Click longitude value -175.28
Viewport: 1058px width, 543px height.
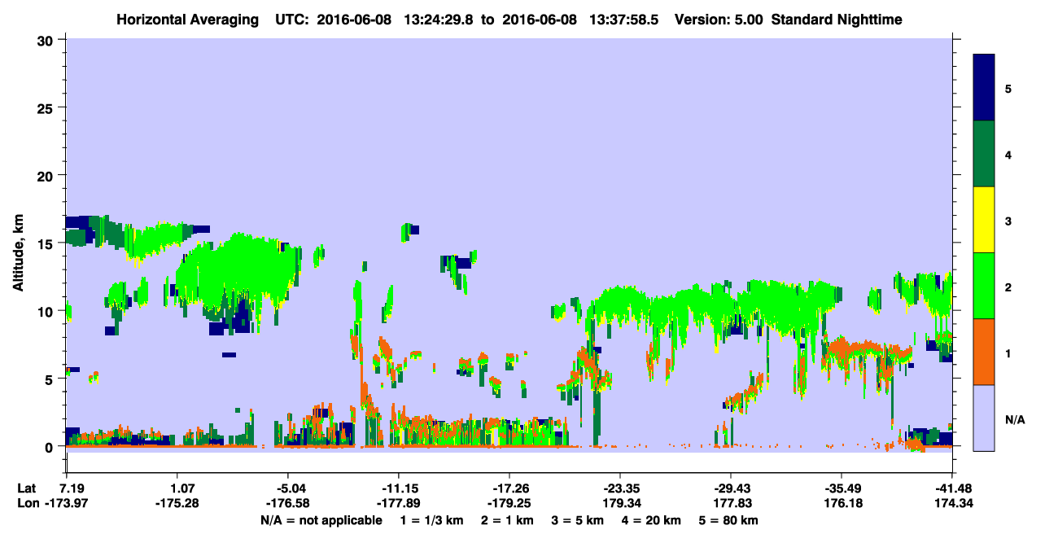click(x=178, y=504)
